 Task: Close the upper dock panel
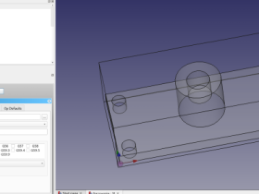click(52, 1)
